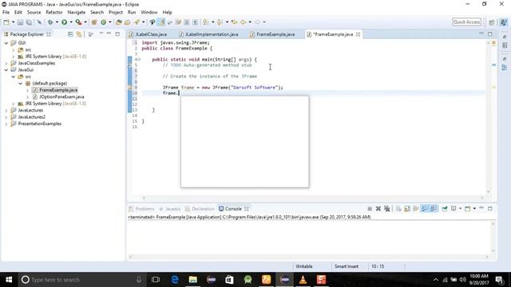Toggle Show Console When Standard Out Changes
Image resolution: width=511 pixels, height=287 pixels.
pyautogui.click(x=424, y=209)
